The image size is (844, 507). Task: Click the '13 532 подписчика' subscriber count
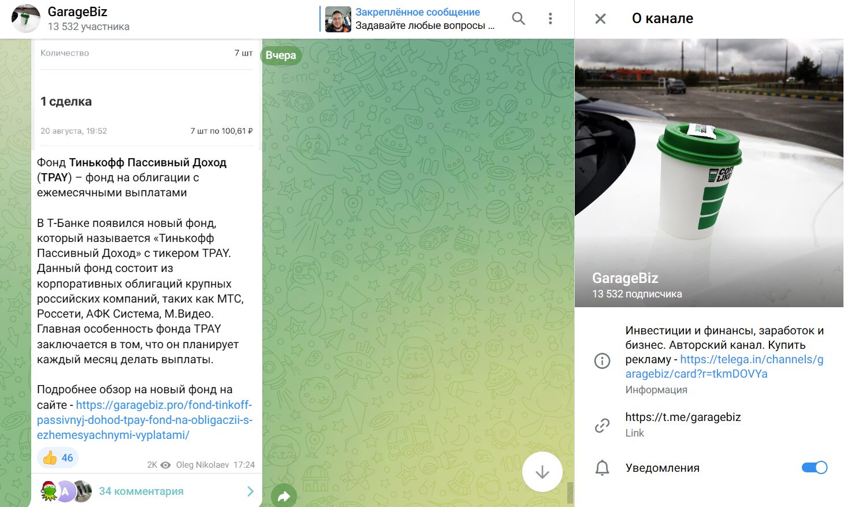click(637, 294)
